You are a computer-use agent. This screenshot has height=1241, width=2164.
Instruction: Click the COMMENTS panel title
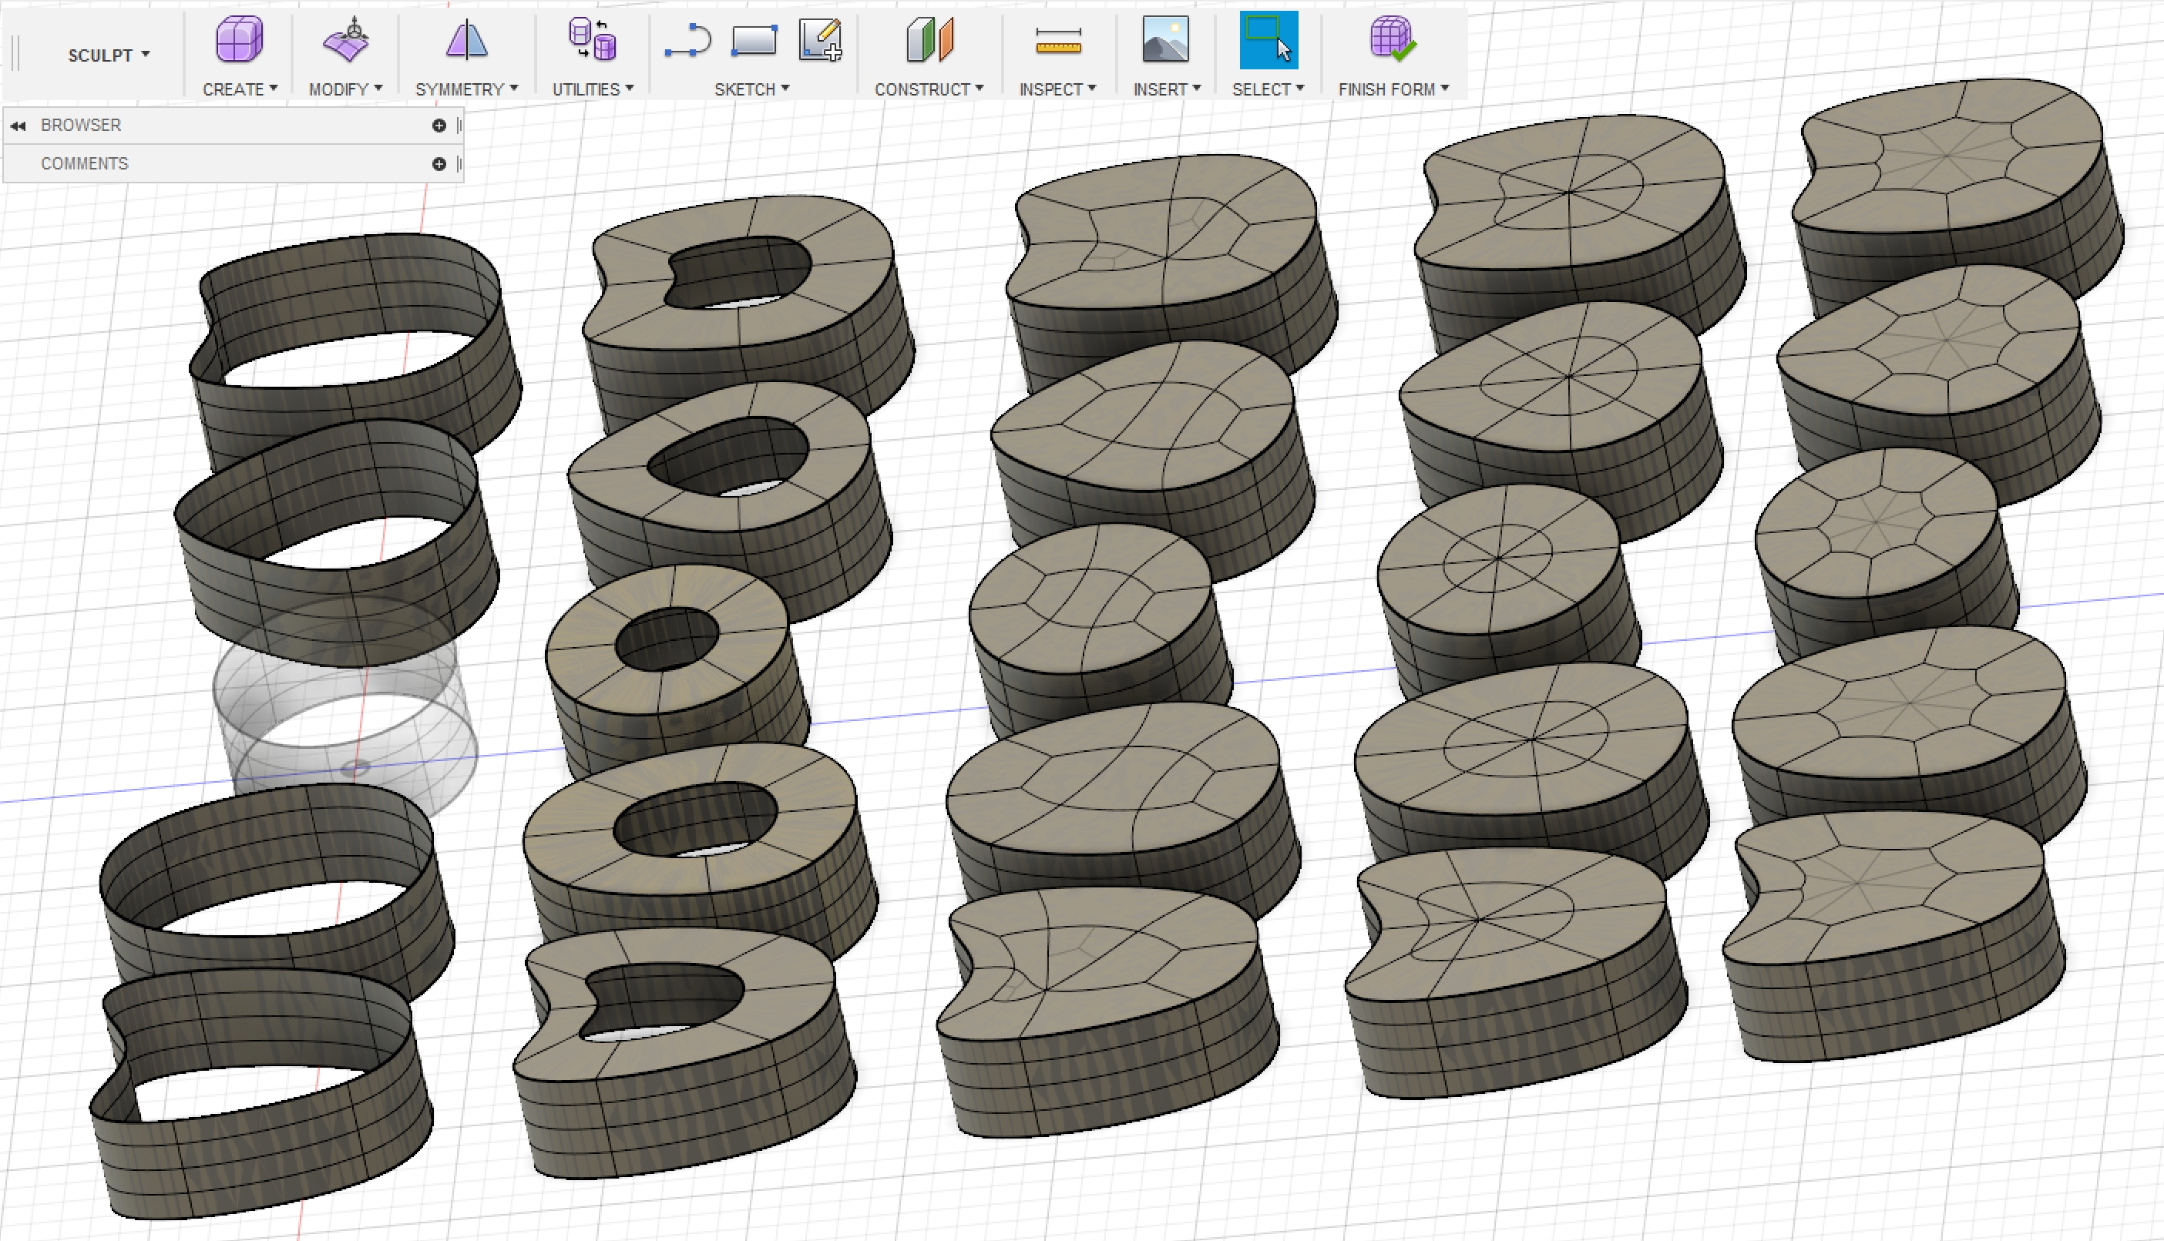coord(85,163)
